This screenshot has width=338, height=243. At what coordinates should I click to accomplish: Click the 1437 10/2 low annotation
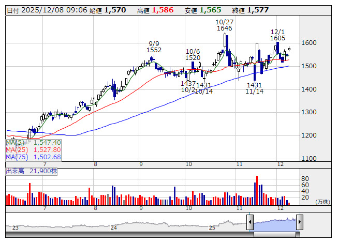click(x=188, y=86)
